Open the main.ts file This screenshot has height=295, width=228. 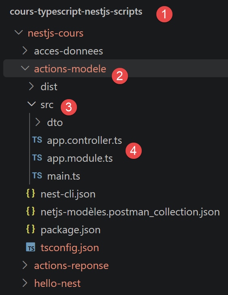[x=64, y=176]
